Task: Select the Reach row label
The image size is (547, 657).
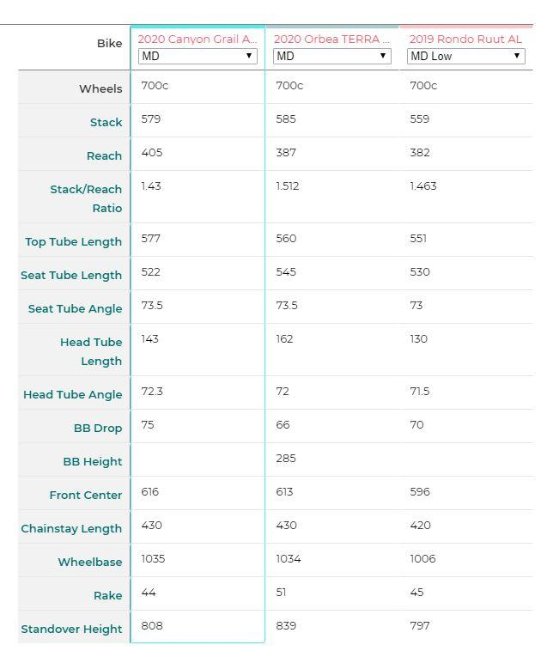Action: [x=104, y=156]
